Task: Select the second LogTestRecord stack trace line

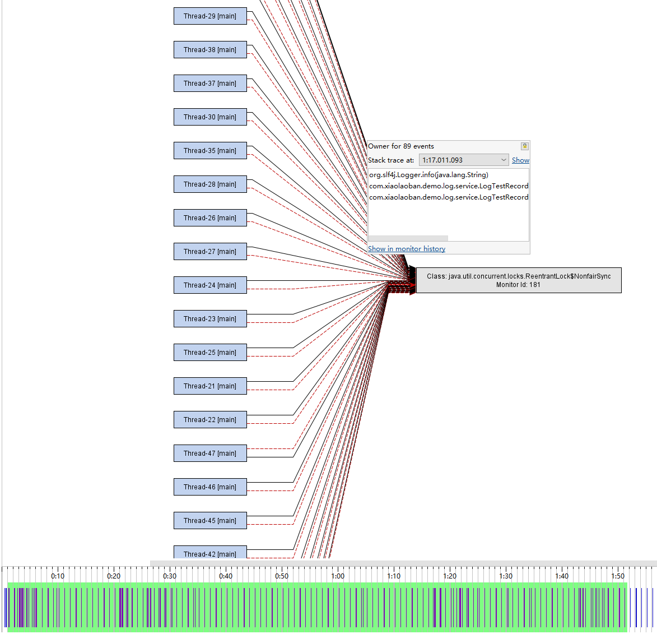Action: [x=448, y=197]
